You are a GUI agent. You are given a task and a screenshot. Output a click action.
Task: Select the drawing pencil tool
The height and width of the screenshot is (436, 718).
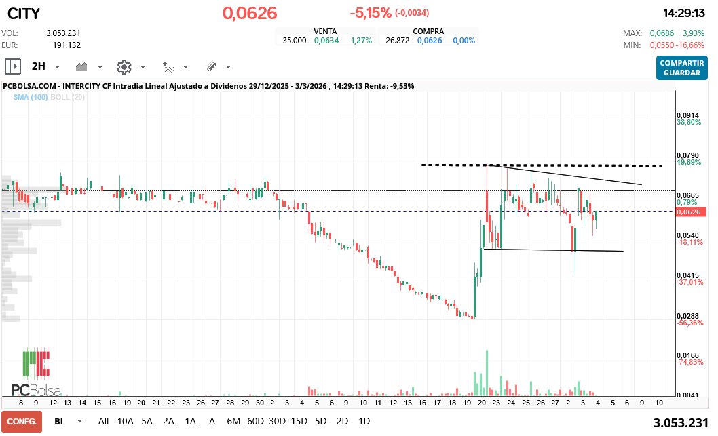click(x=212, y=66)
